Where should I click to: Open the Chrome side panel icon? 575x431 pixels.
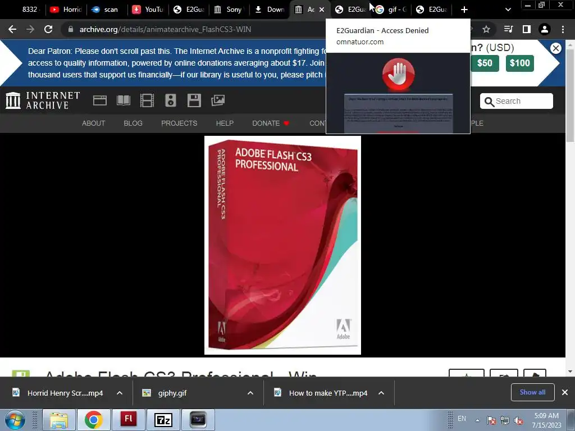[x=527, y=29]
